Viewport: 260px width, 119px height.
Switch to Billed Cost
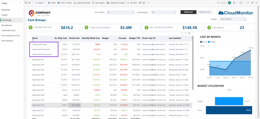188,12
